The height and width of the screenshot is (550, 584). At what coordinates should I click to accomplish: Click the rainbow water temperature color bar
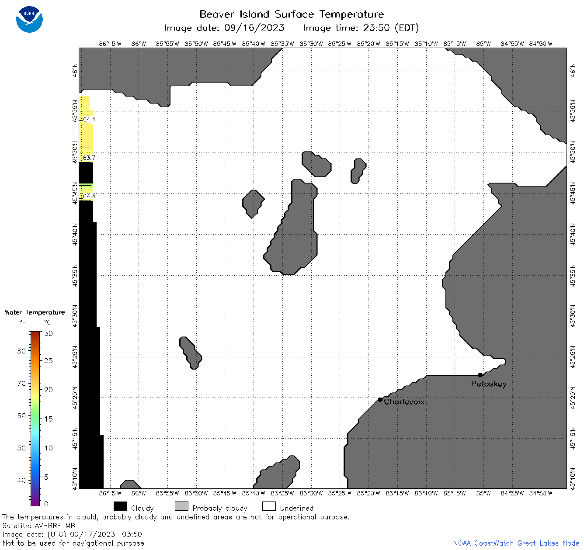[x=35, y=419]
